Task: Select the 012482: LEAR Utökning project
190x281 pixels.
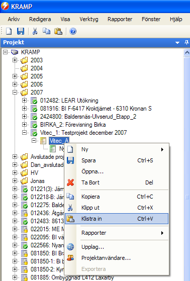Action: pos(69,101)
